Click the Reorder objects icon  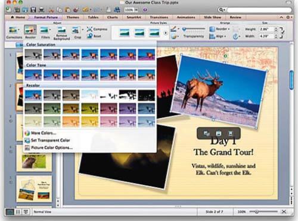click(x=212, y=29)
